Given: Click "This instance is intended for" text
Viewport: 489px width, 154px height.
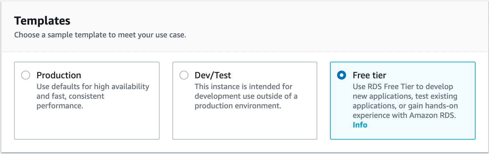Looking at the screenshot, I should pyautogui.click(x=244, y=87).
